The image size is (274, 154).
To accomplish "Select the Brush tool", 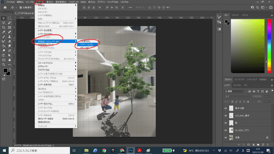I will pos(3,37).
